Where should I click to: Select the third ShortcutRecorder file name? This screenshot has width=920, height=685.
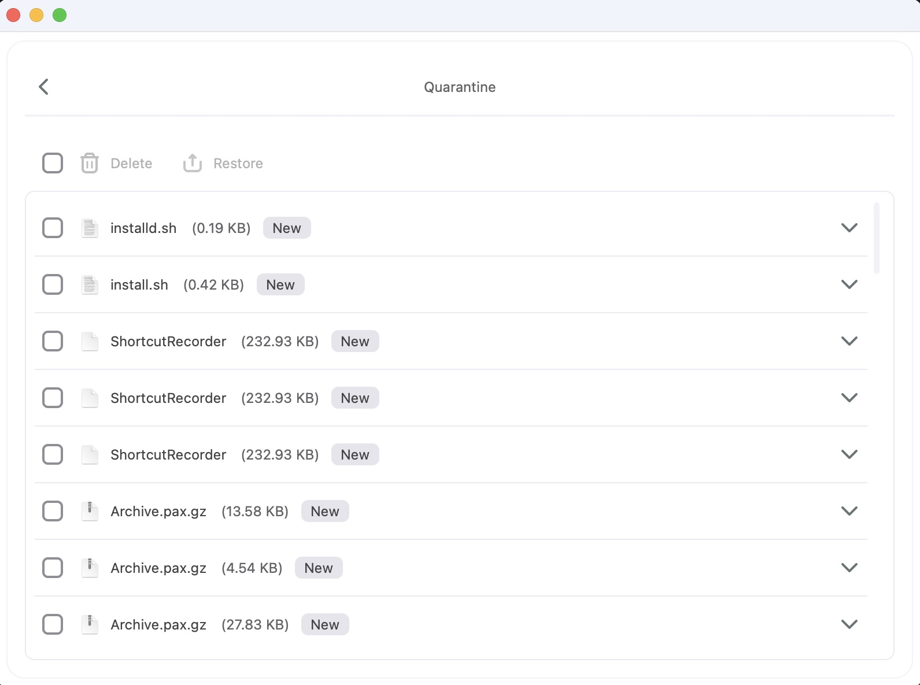168,455
